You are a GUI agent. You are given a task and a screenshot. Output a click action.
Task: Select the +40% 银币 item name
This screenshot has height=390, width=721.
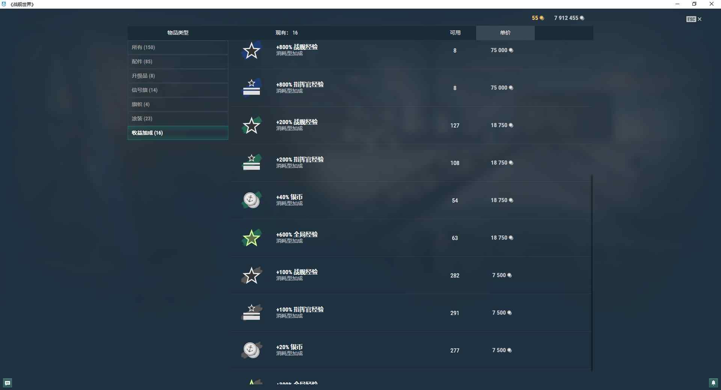(290, 197)
